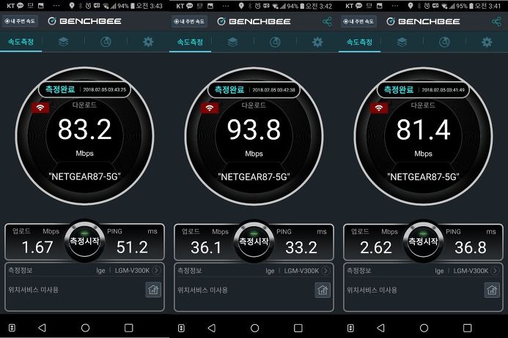Select the 속도측정 tab on the 83.2 Mbps screen
This screenshot has height=338, width=508.
[x=21, y=42]
